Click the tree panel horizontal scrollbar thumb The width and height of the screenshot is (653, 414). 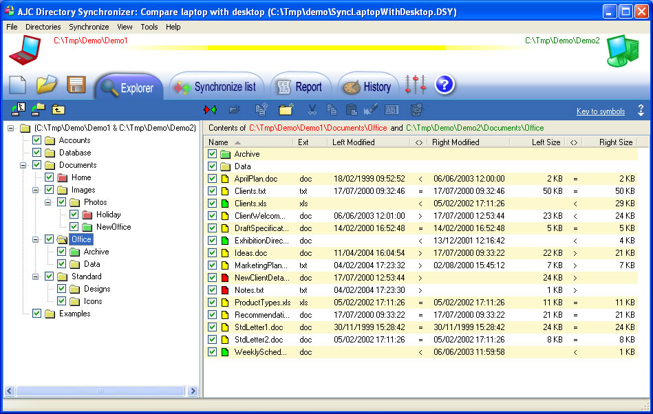tap(100, 391)
